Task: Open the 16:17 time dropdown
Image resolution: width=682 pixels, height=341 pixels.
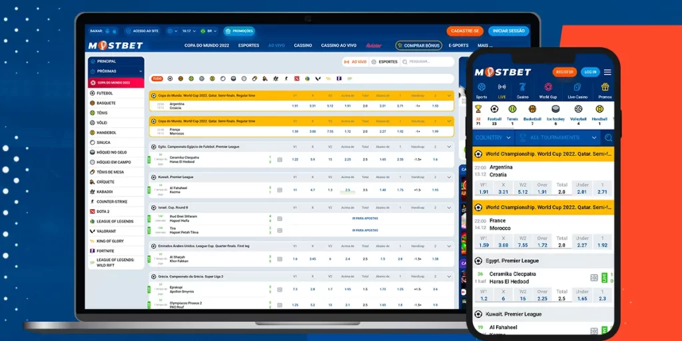Action: 188,31
